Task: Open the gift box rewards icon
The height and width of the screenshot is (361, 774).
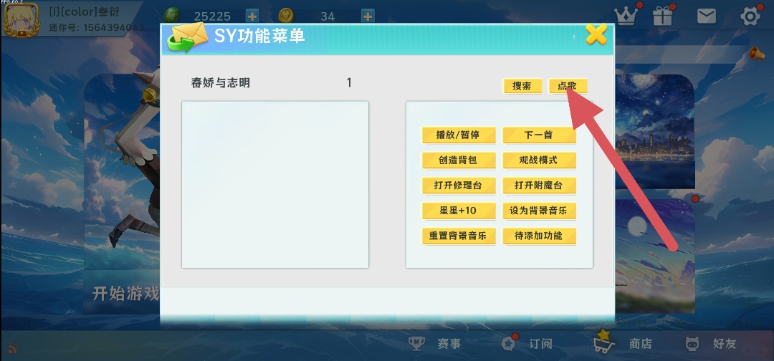Action: click(663, 16)
